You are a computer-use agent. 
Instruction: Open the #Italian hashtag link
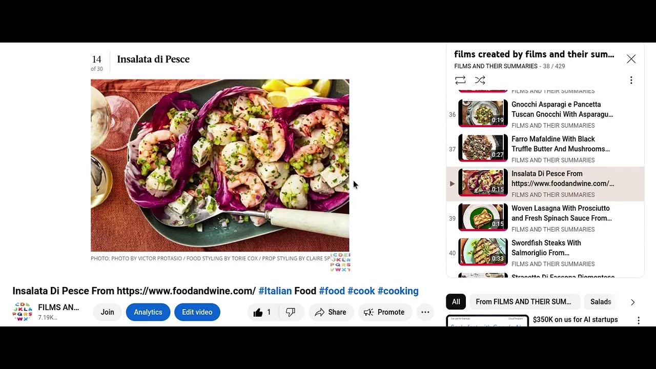[275, 291]
